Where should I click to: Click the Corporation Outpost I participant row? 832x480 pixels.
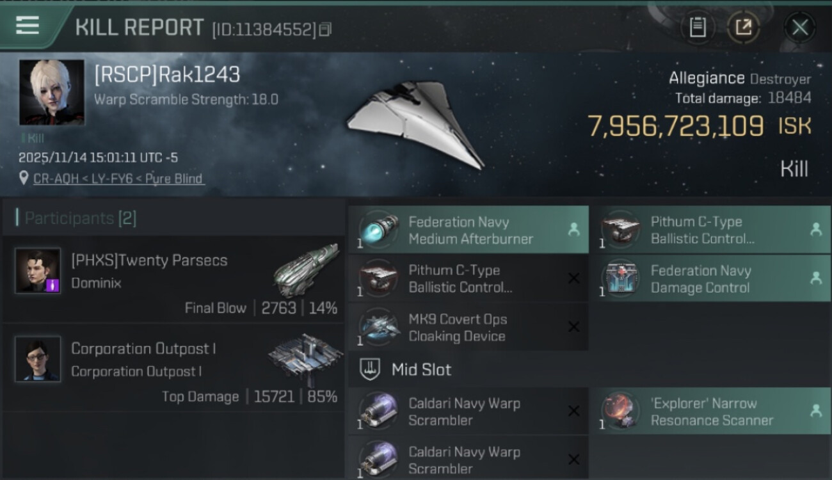click(x=174, y=368)
